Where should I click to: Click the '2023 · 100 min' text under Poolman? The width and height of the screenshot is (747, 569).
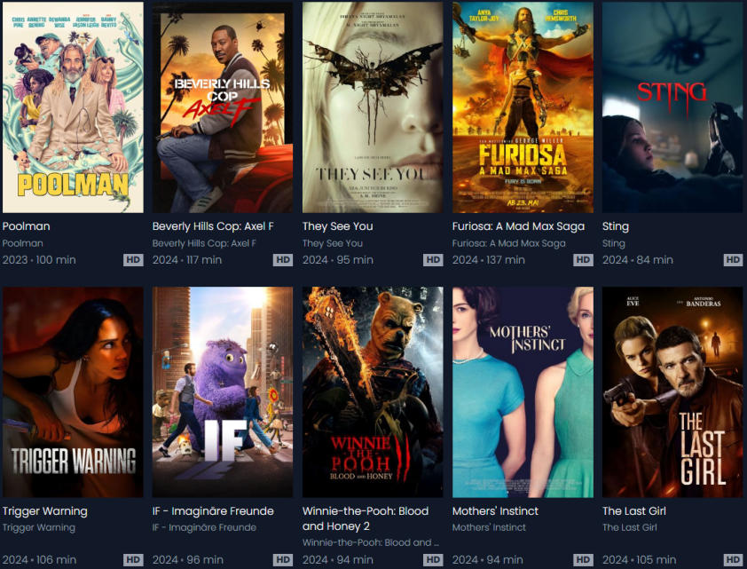39,260
